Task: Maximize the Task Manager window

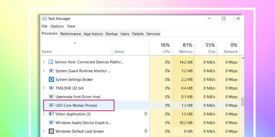Action: (x=224, y=18)
